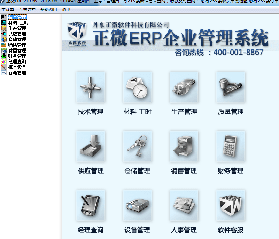The width and height of the screenshot is (279, 239).
Task: Click the 软件客服 label under tile
Action: [231, 230]
